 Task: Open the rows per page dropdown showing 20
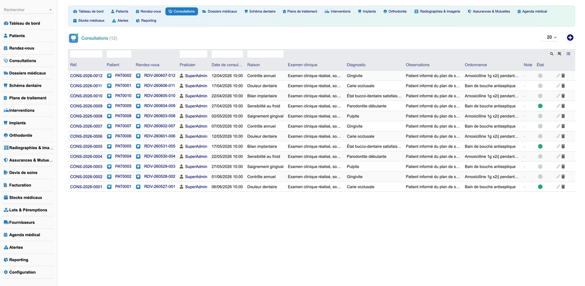point(551,37)
